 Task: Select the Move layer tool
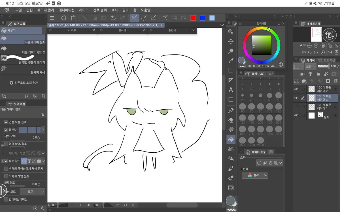pos(231,42)
